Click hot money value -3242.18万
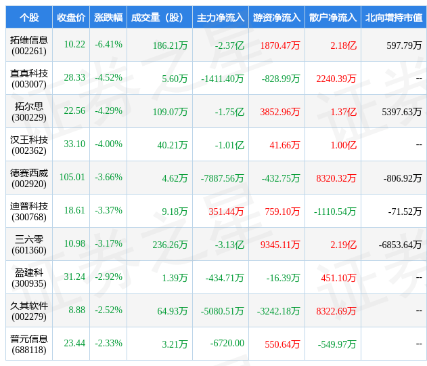 (279, 311)
